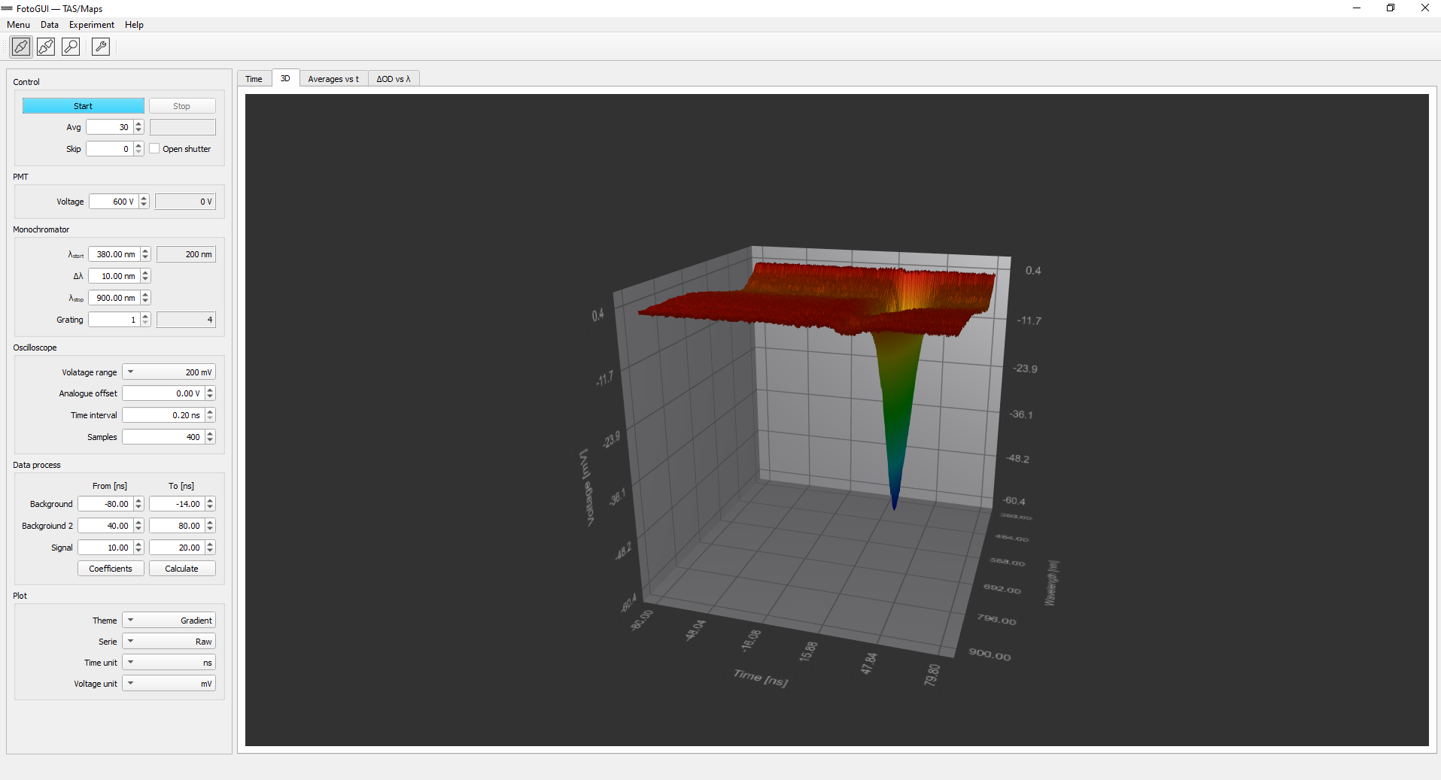Open the Time unit dropdown
The width and height of the screenshot is (1441, 780).
[x=169, y=663]
